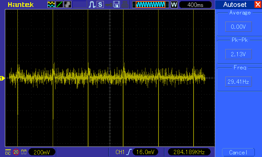Click the green diagonal line icon

(59, 5)
